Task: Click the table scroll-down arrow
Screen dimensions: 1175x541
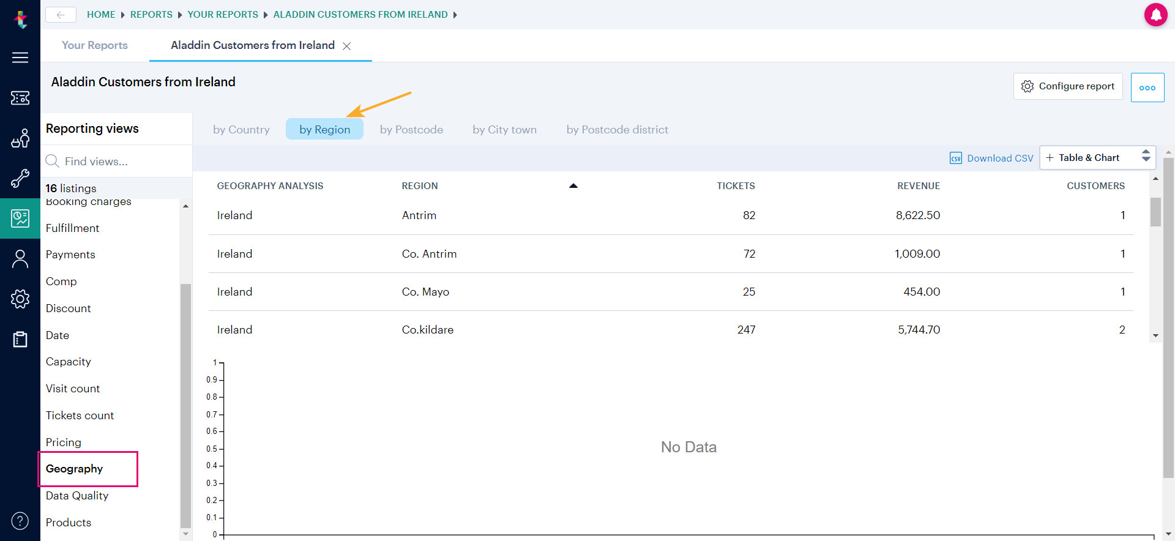Action: (x=1155, y=335)
